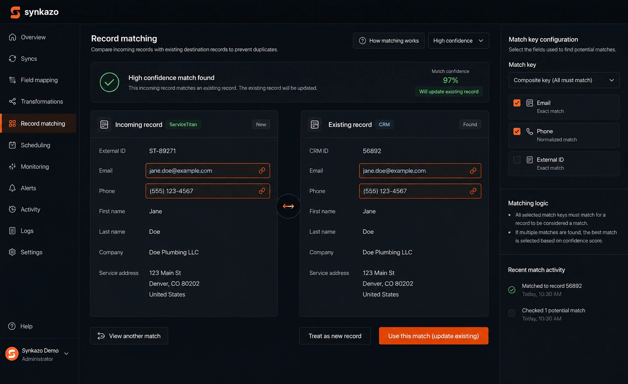Click Will update existing record badge
The height and width of the screenshot is (384, 628).
449,92
